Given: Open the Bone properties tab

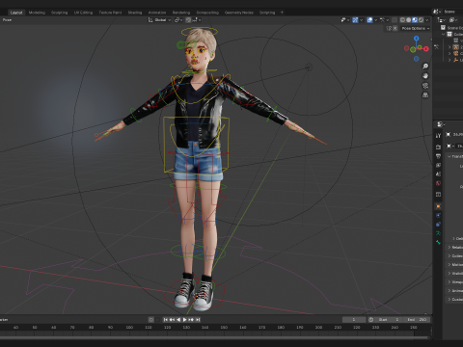Looking at the screenshot, I should (438, 242).
